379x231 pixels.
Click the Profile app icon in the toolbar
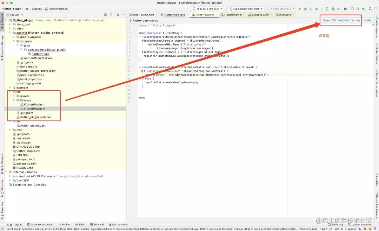(x=317, y=9)
